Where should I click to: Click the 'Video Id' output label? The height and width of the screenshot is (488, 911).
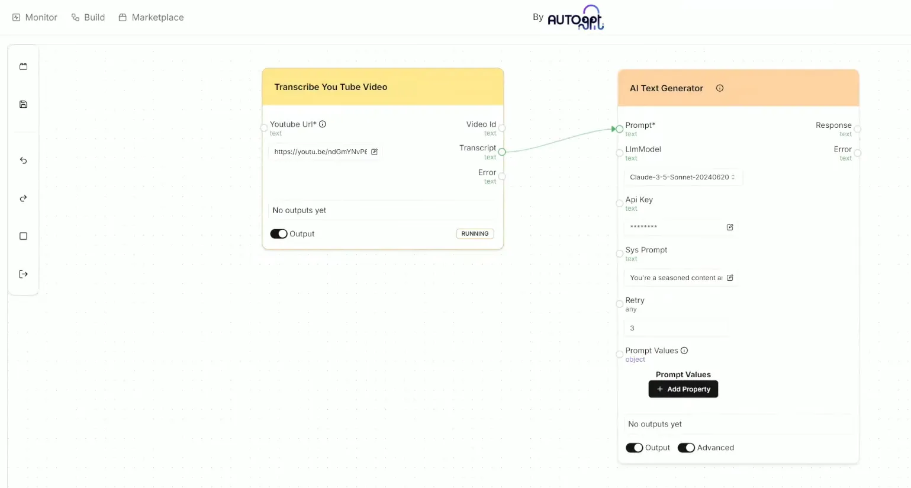481,124
